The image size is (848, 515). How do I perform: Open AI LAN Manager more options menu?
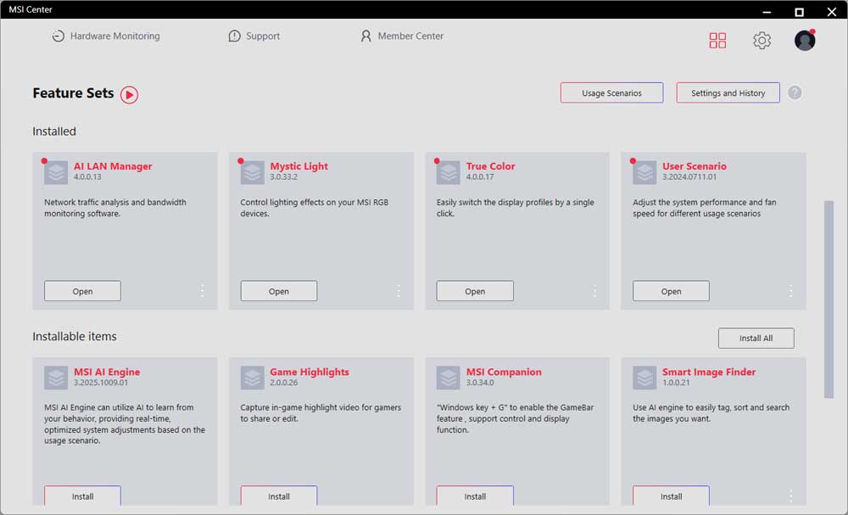203,291
